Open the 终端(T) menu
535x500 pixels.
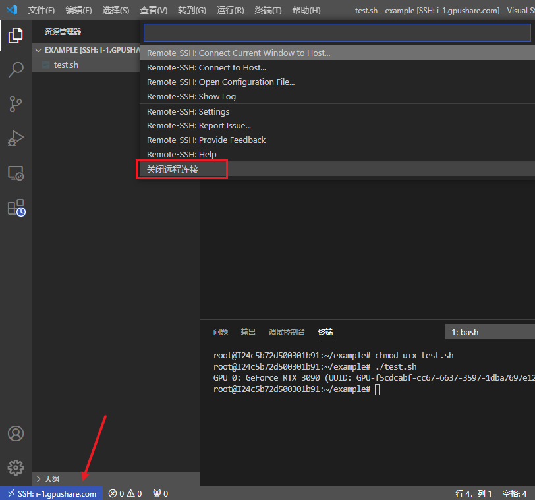(268, 11)
